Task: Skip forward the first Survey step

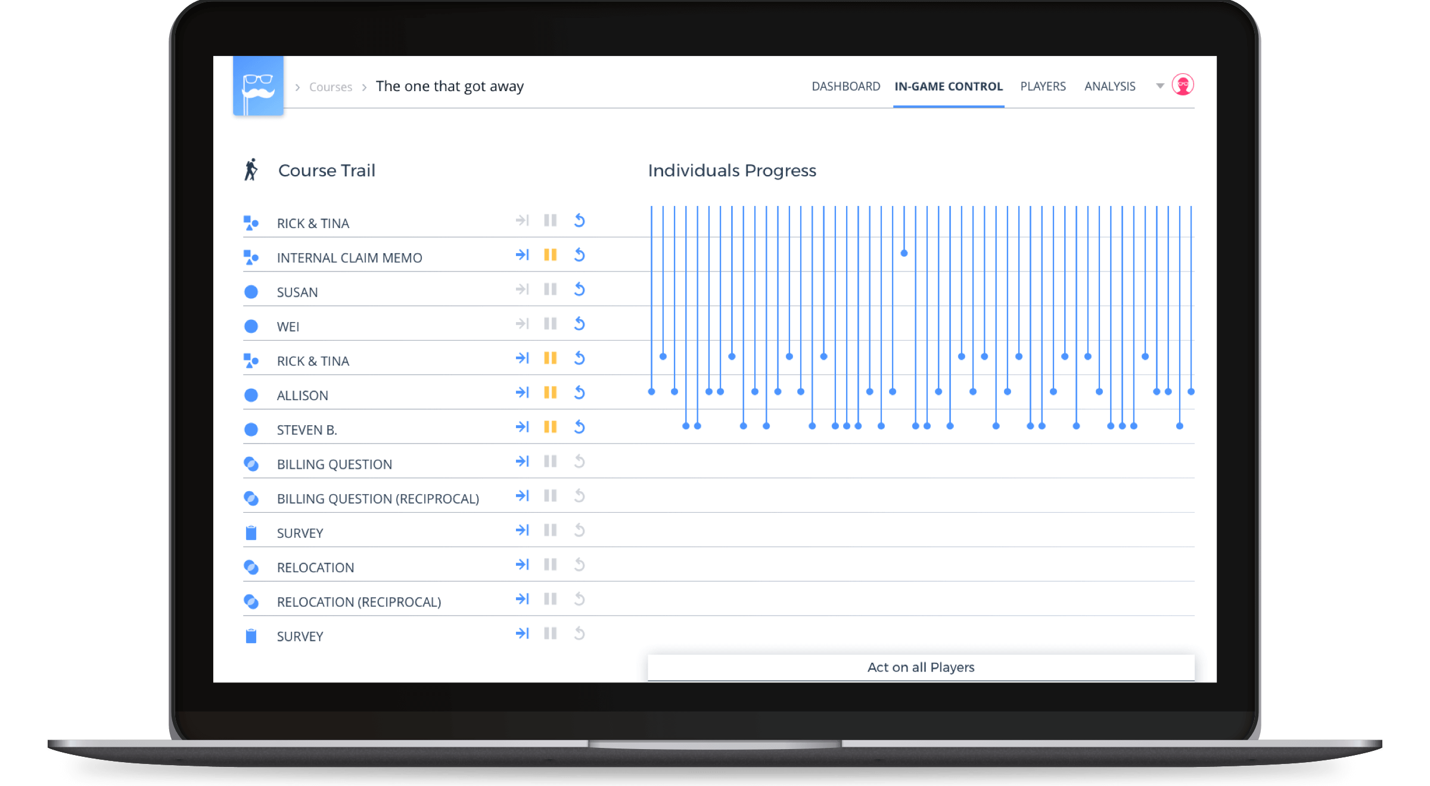Action: click(x=522, y=530)
